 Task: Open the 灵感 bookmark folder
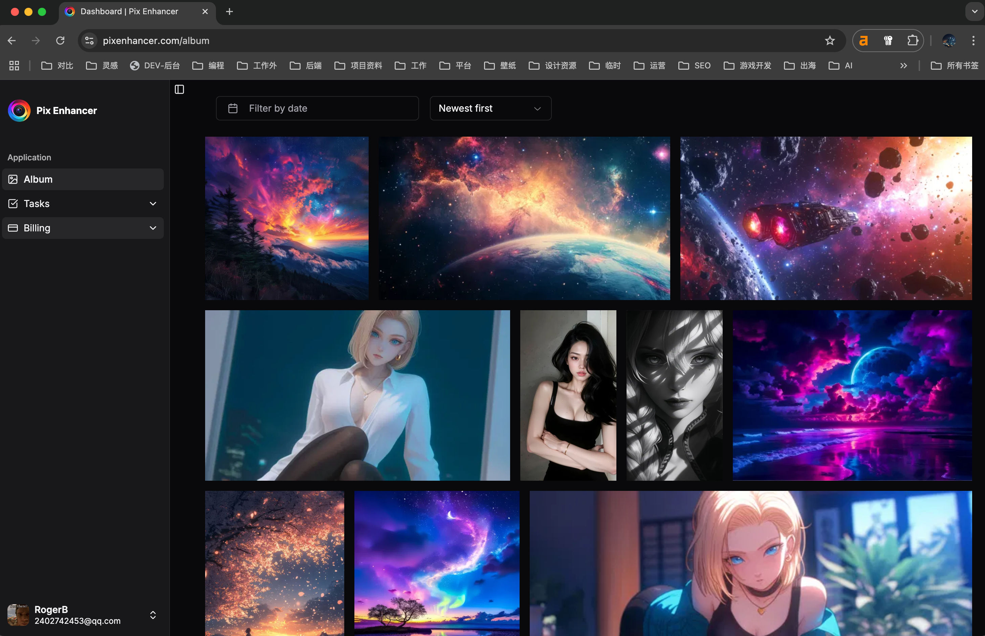102,66
